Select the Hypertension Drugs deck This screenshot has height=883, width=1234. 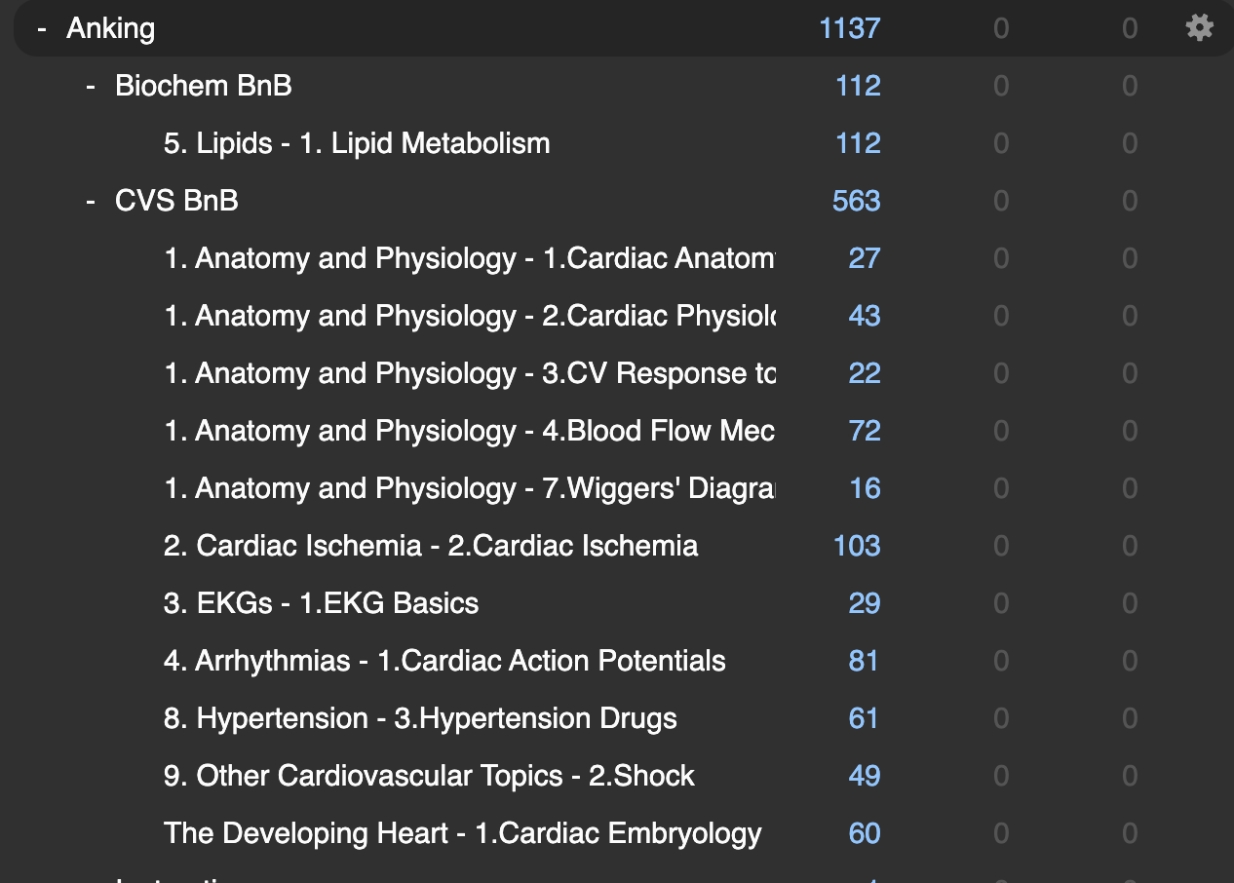click(x=420, y=718)
